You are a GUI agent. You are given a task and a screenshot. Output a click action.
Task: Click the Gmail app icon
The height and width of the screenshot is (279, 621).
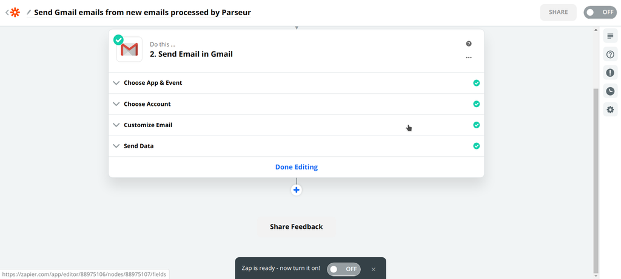[x=129, y=50]
